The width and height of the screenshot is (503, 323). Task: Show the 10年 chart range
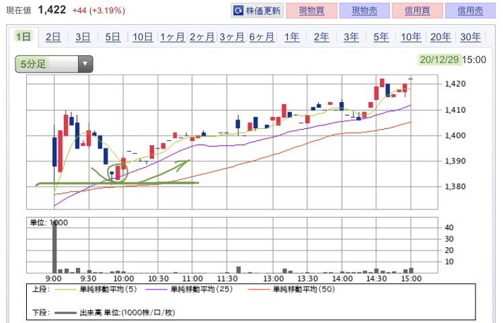411,37
